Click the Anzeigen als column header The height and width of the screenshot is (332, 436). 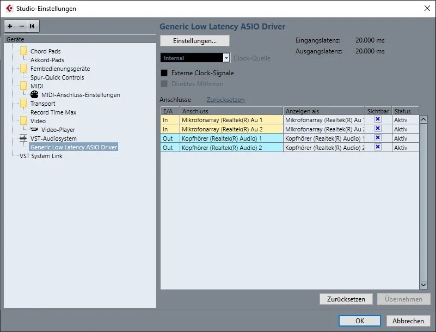click(x=324, y=111)
